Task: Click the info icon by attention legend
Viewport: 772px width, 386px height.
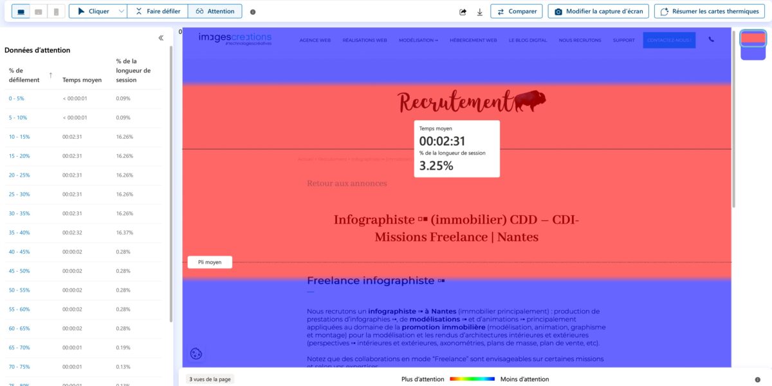Action: 757,380
